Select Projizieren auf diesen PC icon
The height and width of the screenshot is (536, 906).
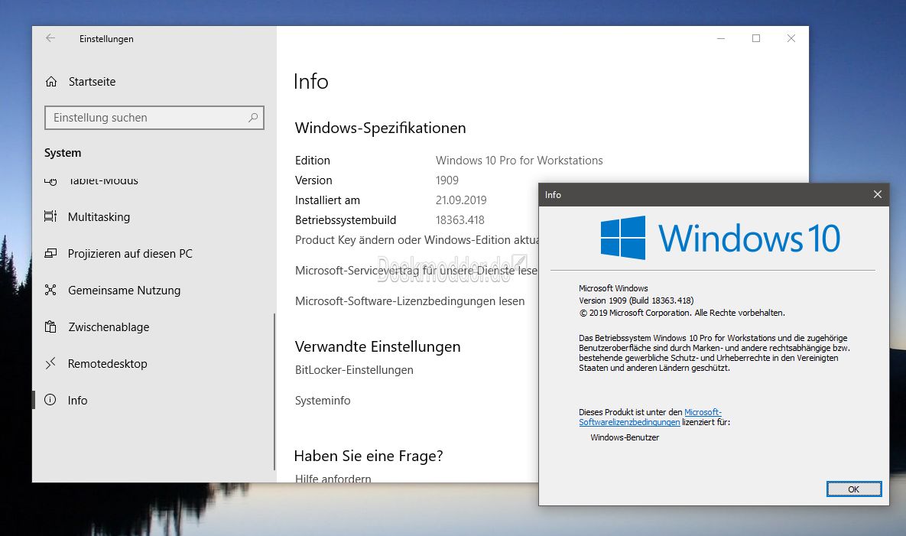click(50, 254)
